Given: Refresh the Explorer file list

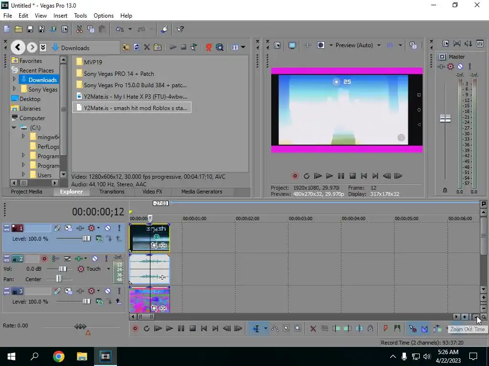Looking at the screenshot, I should 137,47.
